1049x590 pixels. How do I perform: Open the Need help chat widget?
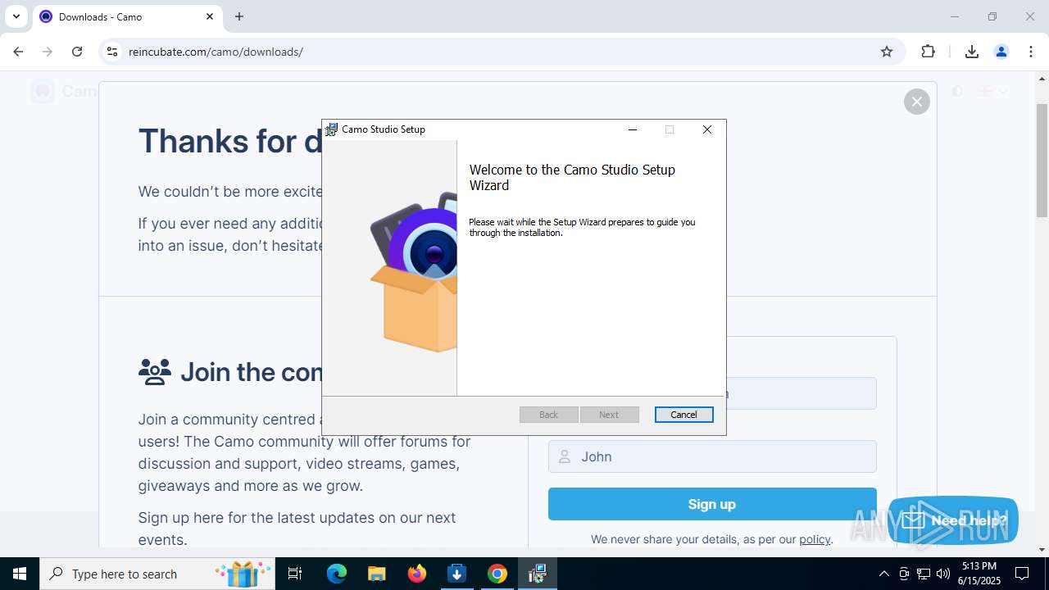click(953, 520)
